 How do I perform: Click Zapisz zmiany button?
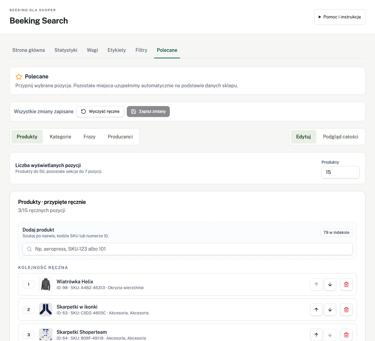point(148,112)
